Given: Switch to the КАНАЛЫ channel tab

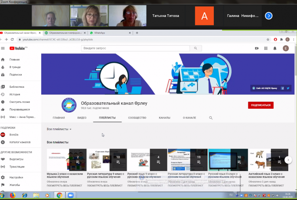Looking at the screenshot, I should 164,118.
